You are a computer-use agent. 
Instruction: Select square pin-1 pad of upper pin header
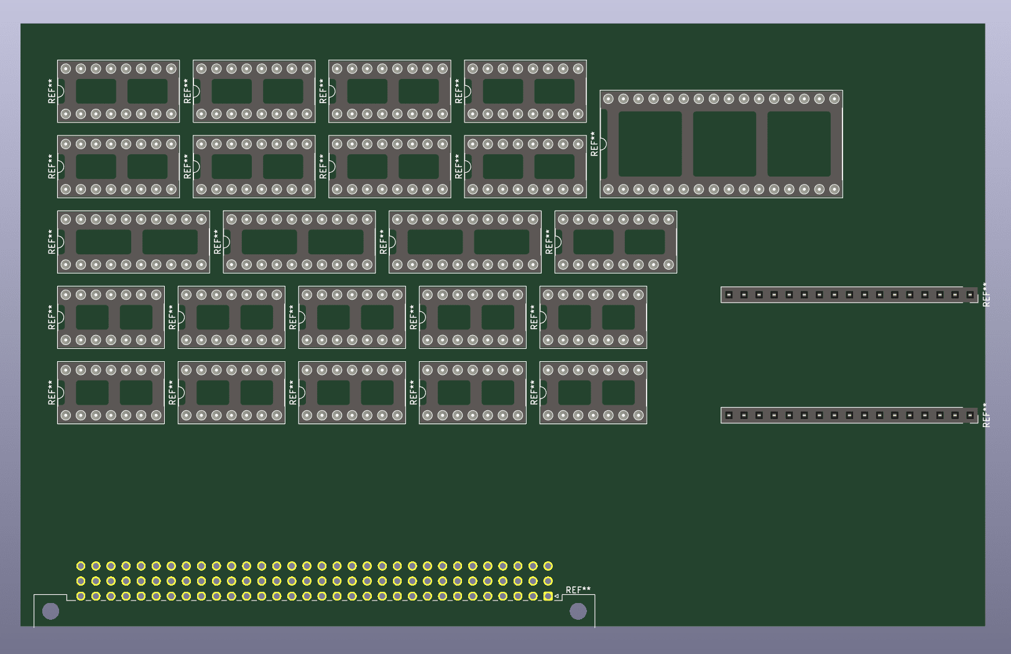point(970,295)
